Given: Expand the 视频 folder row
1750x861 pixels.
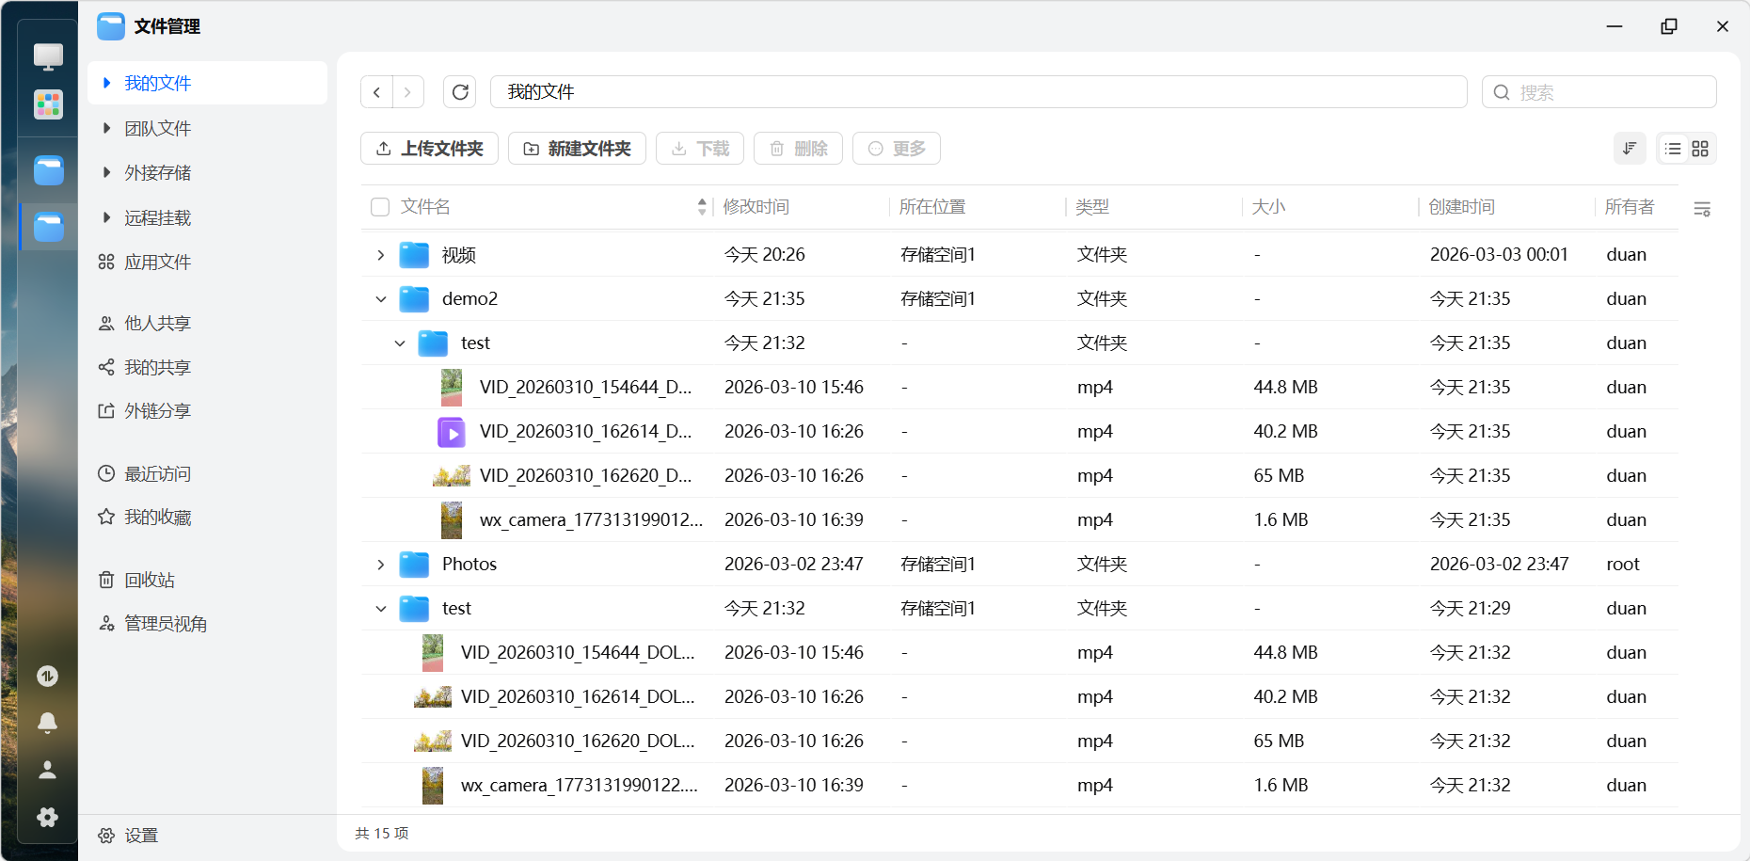Looking at the screenshot, I should click(380, 255).
